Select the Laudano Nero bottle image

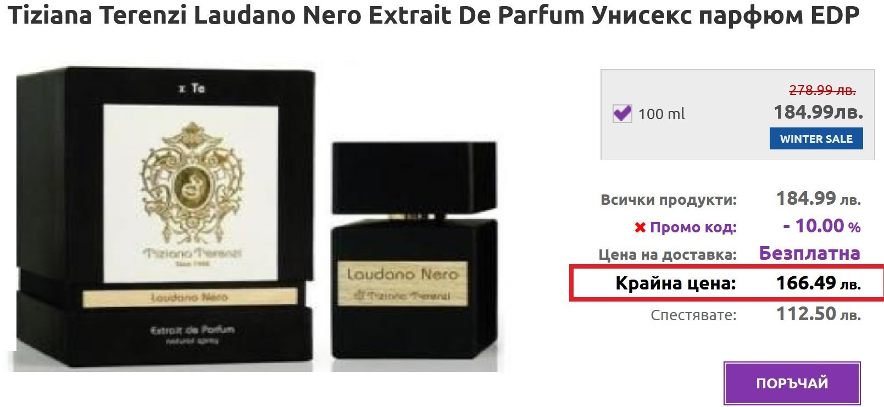(414, 250)
